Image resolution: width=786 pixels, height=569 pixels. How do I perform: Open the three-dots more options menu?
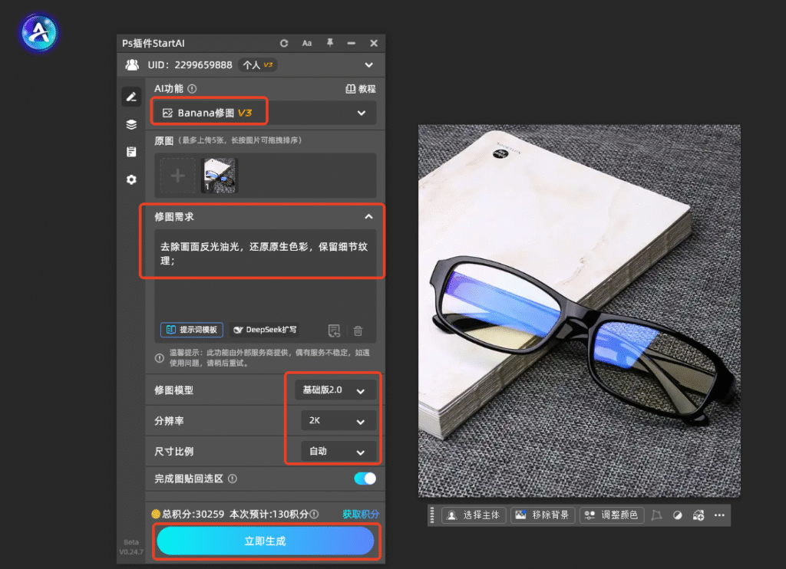point(719,515)
